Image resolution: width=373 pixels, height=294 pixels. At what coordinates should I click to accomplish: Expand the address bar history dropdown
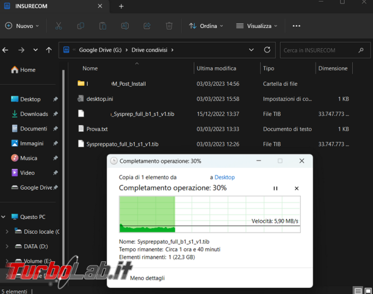point(251,50)
